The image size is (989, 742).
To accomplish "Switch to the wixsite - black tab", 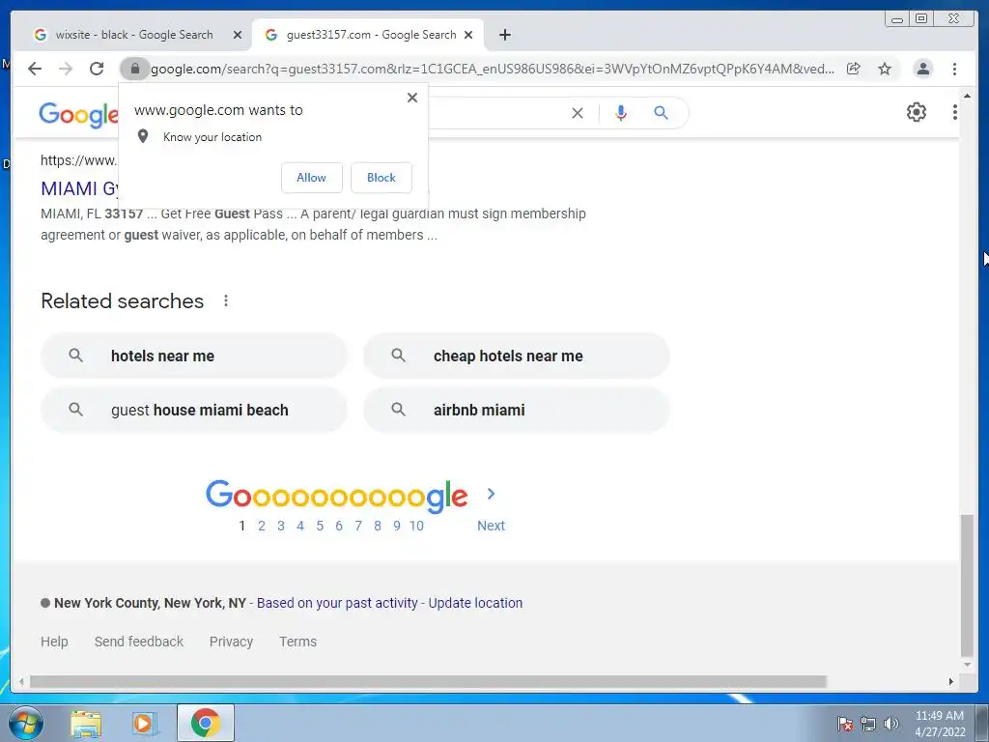I will tap(134, 35).
